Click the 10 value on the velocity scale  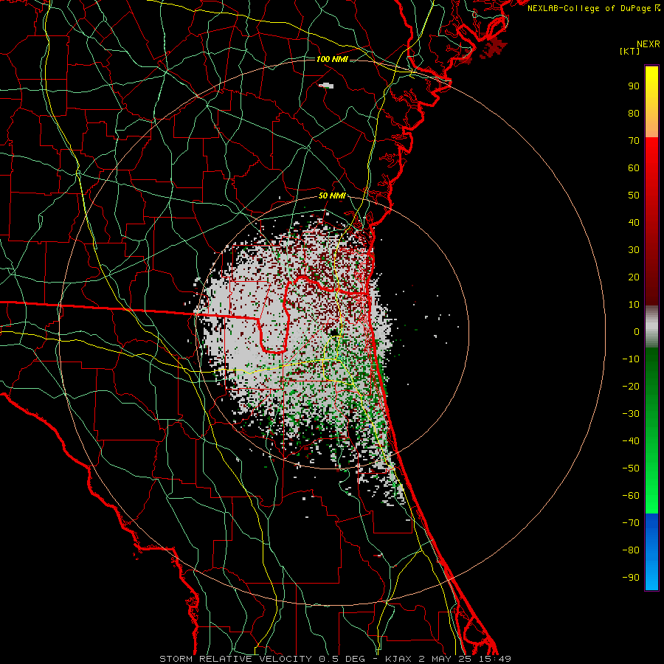[x=634, y=305]
